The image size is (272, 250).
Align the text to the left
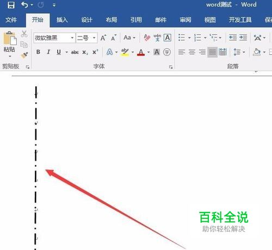182,52
